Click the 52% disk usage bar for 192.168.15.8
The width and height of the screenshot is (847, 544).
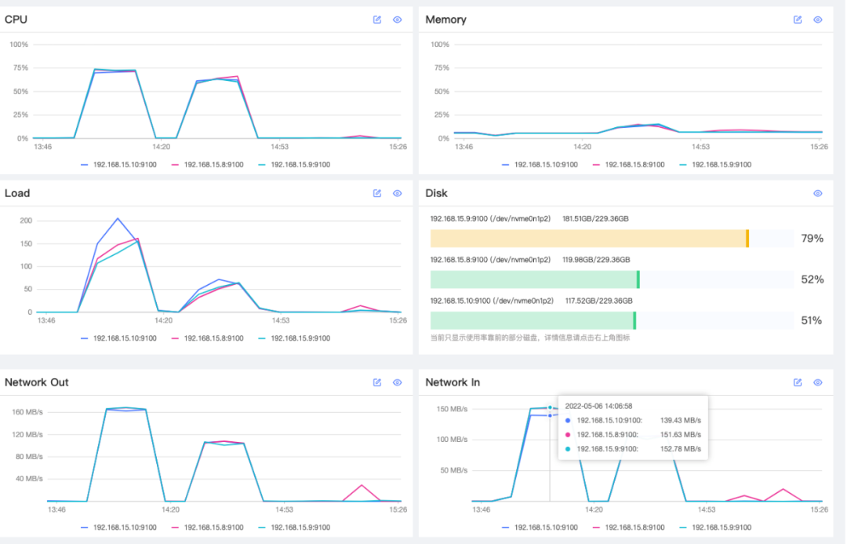tap(612, 279)
